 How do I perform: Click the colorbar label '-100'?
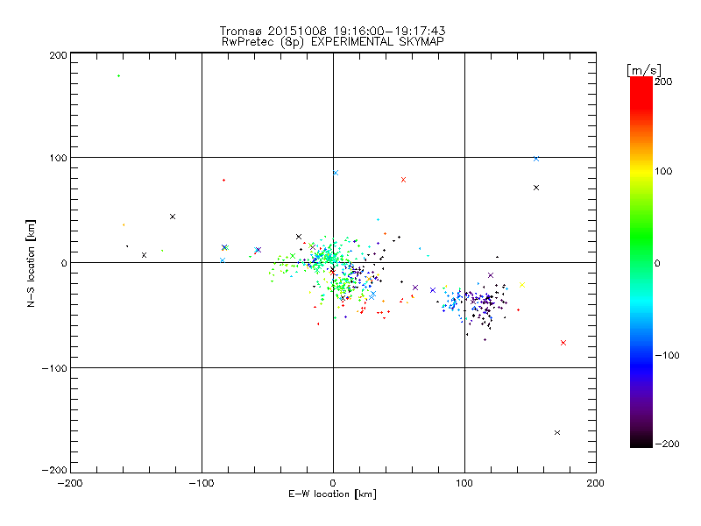[667, 356]
